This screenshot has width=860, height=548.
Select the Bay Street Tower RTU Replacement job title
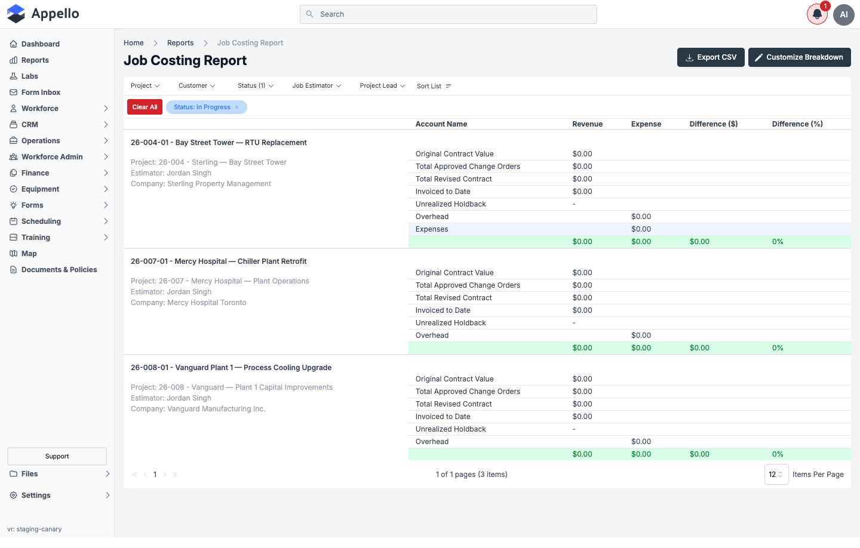[x=219, y=143]
